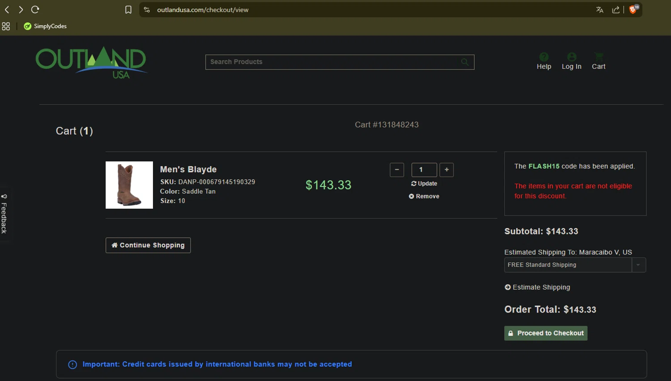Reload the page with the refresh icon
This screenshot has height=381, width=671.
35,9
